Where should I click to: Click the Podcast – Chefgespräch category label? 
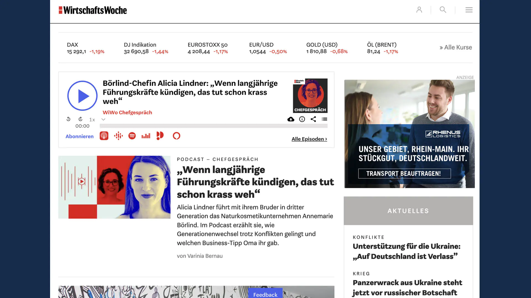(217, 159)
